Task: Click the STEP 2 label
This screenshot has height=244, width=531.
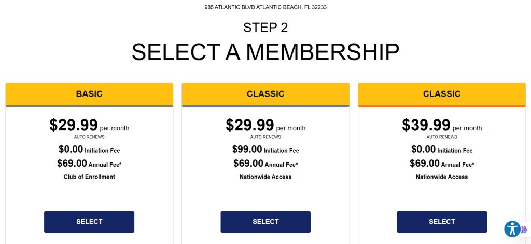Action: (265, 28)
